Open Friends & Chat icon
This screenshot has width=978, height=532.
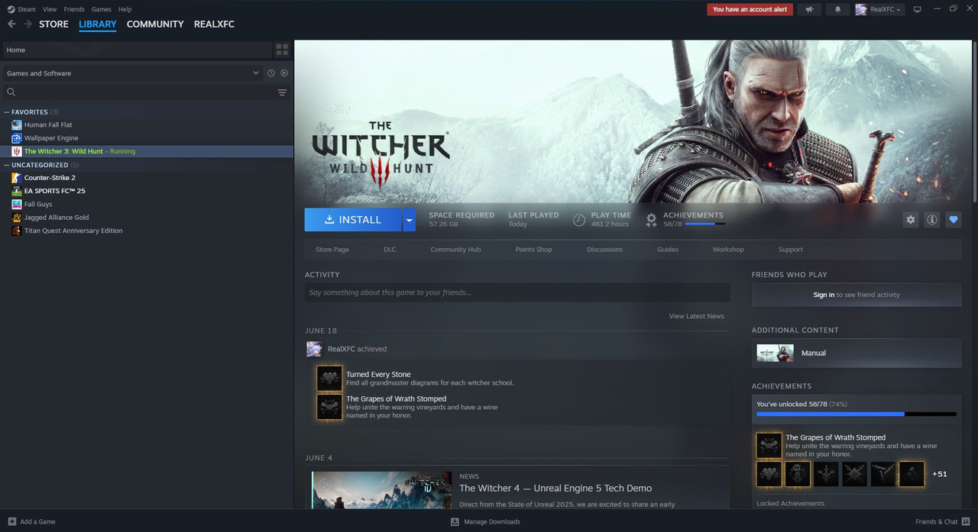pos(965,521)
